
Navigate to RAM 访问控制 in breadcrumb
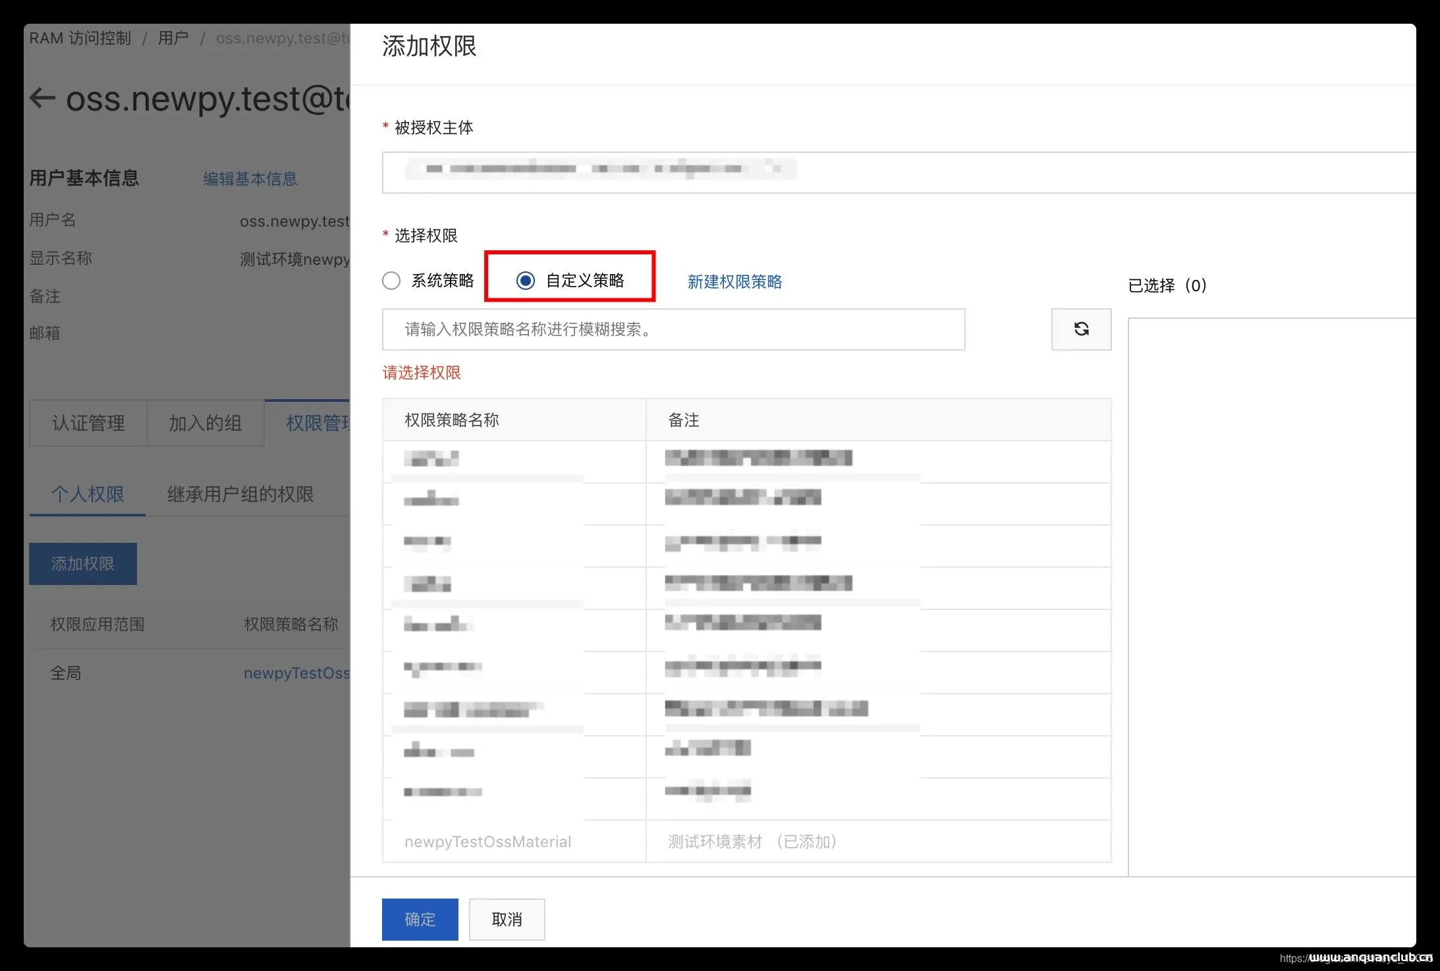[x=79, y=38]
